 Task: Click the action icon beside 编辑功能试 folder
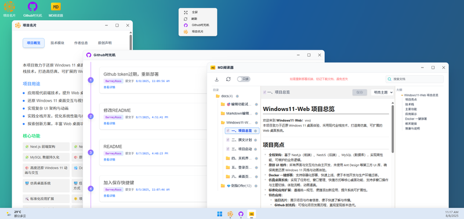256,105
